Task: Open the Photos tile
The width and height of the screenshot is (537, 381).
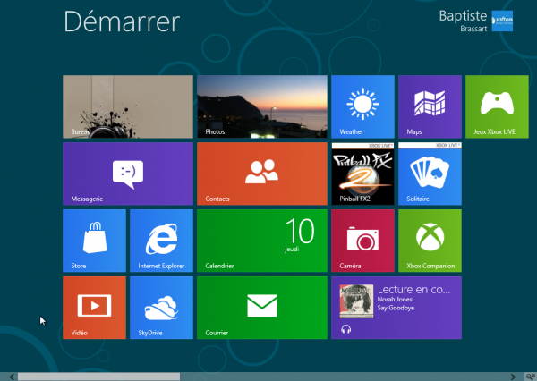Action: [x=261, y=106]
